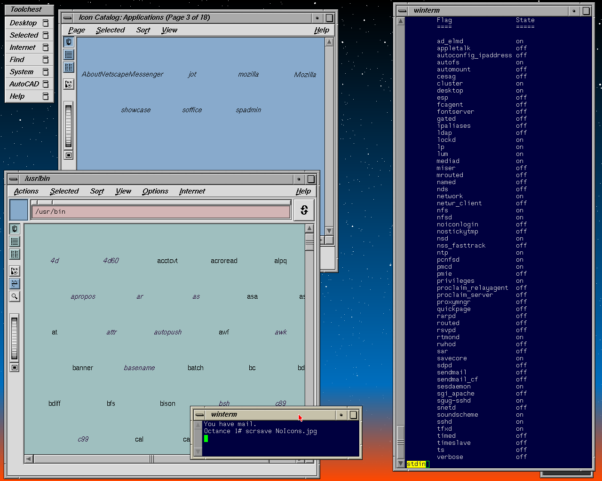Open the Internet menu in /usr/bin window

192,191
